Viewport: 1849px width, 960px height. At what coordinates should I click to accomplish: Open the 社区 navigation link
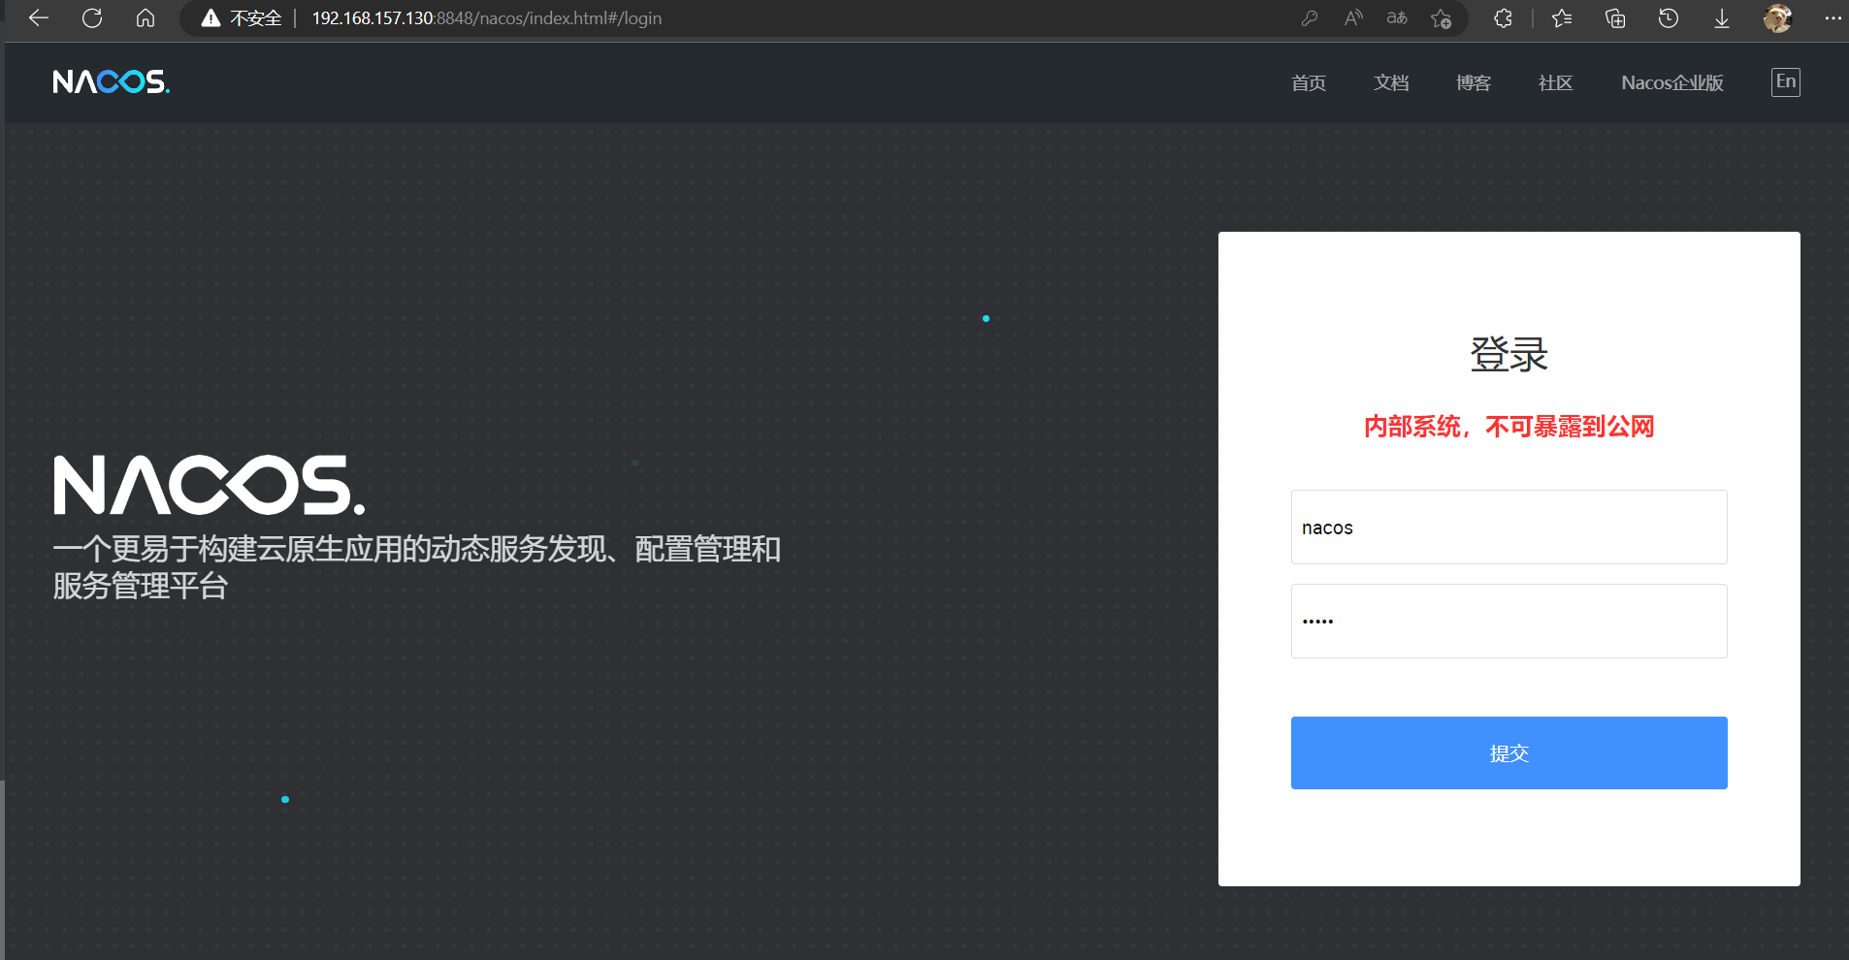[1556, 83]
